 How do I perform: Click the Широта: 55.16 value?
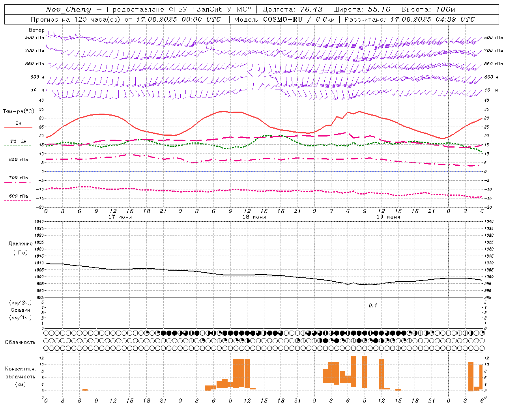pyautogui.click(x=362, y=9)
